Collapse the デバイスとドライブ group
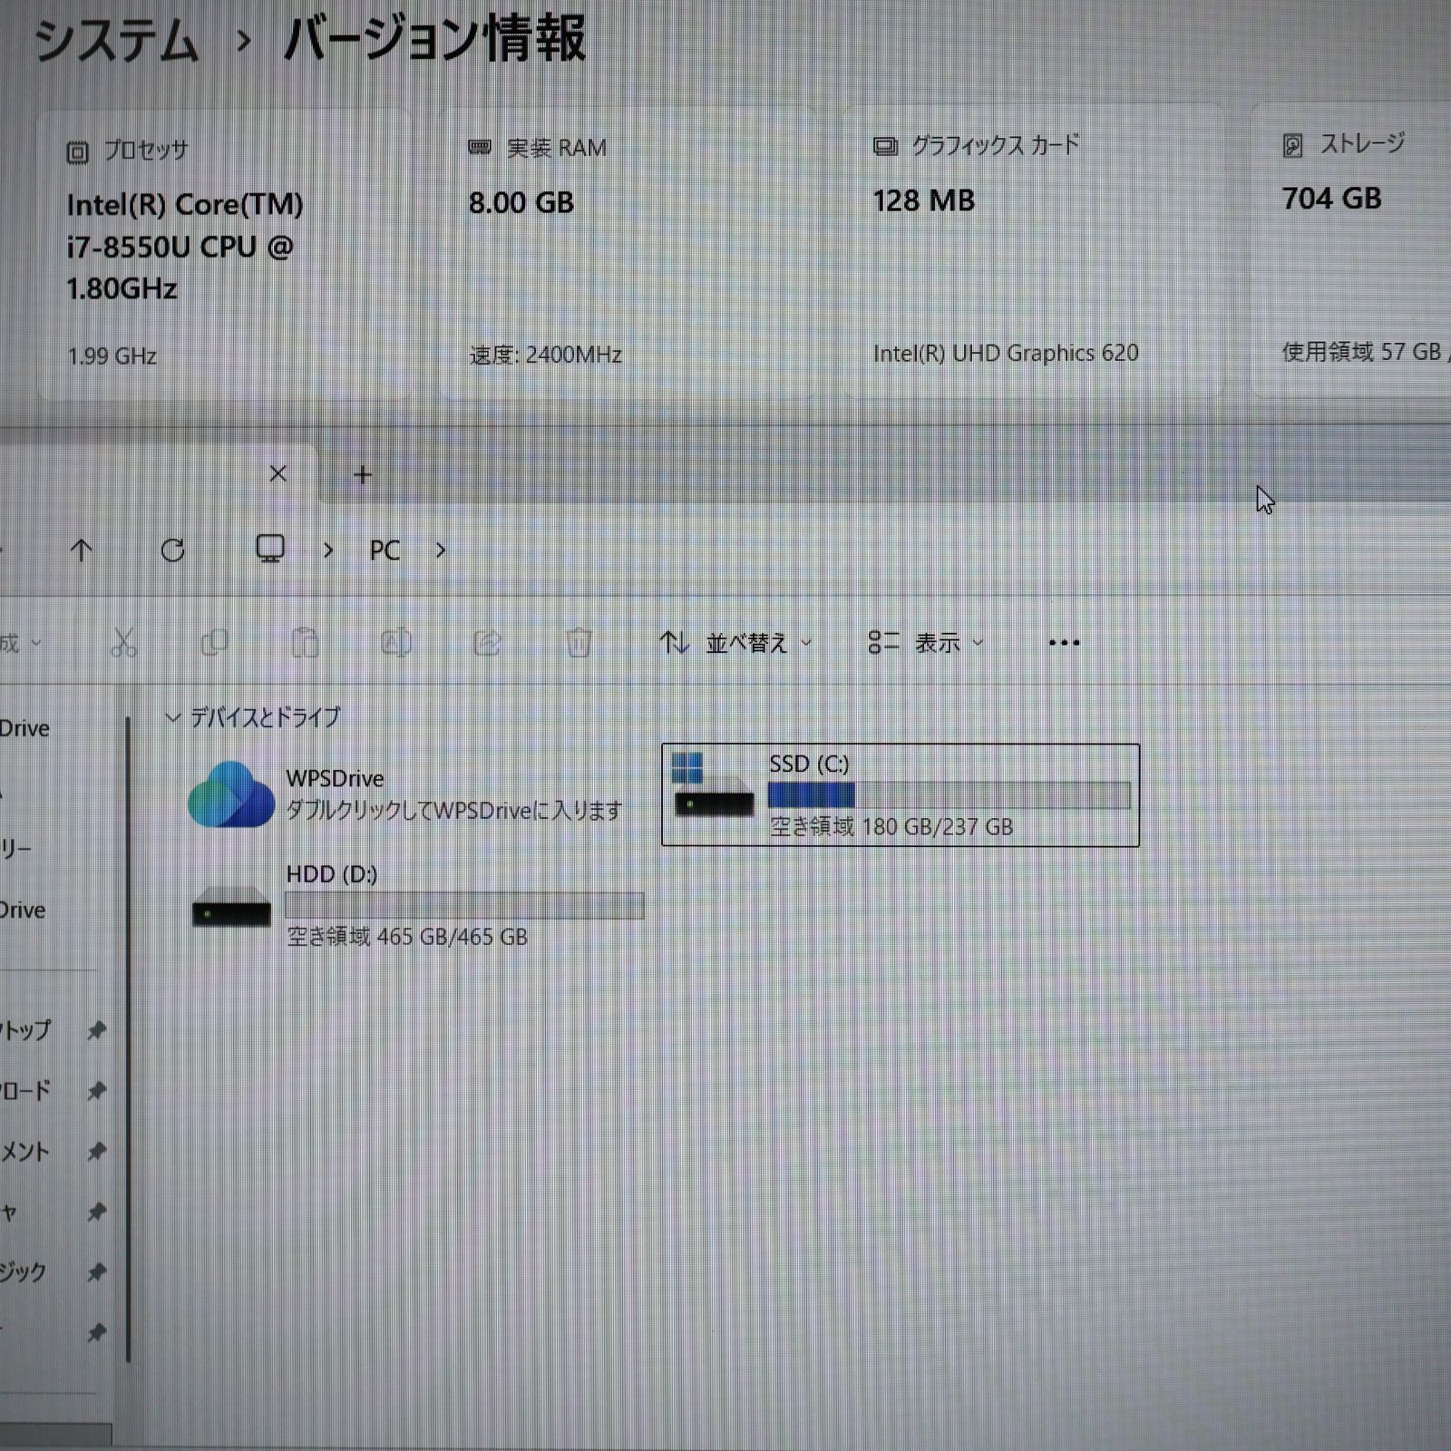 coord(172,717)
